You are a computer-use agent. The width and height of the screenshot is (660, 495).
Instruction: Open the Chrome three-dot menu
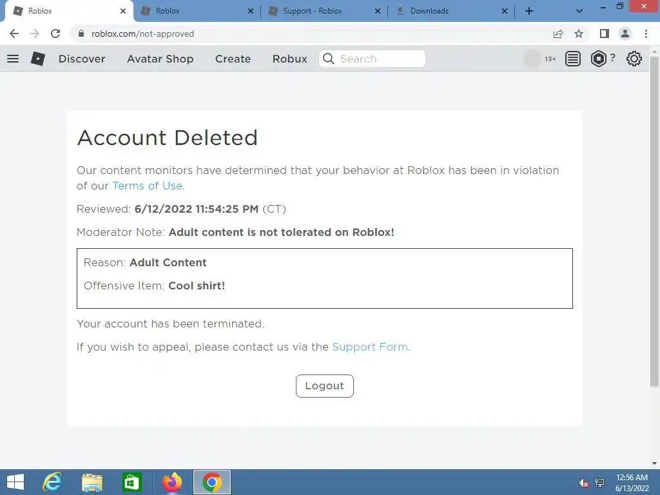(646, 34)
